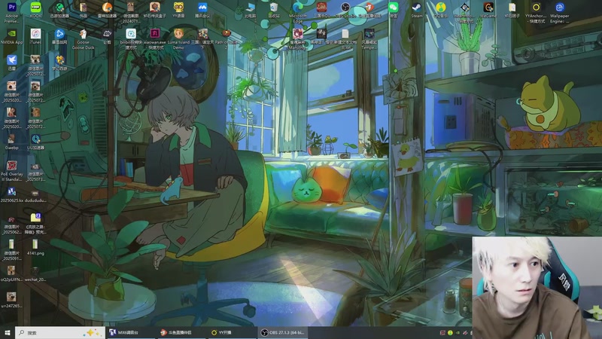Image resolution: width=602 pixels, height=339 pixels.
Task: Open the wechat_20 file icon
Action: [x=35, y=273]
